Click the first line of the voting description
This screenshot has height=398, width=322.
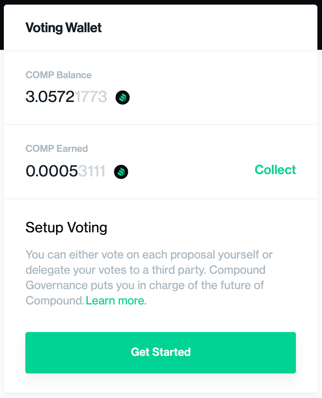pos(149,255)
